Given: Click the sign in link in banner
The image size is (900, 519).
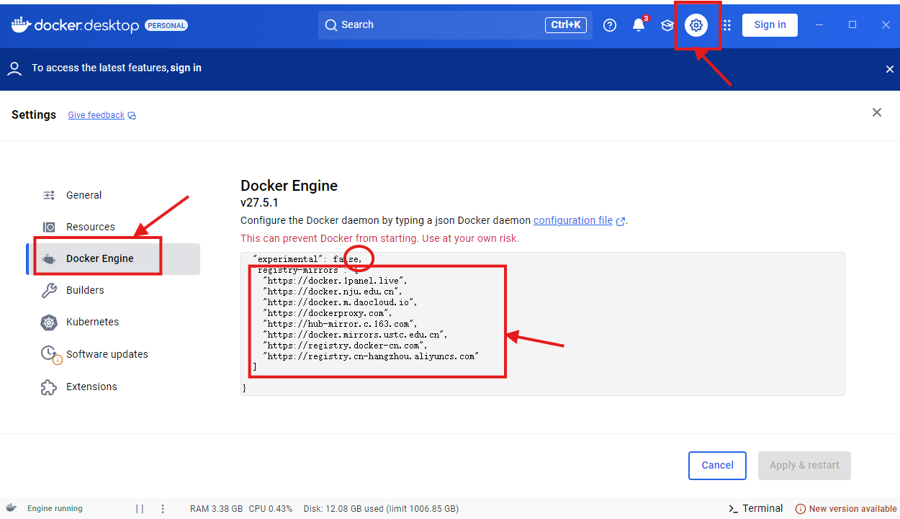Looking at the screenshot, I should [x=186, y=68].
